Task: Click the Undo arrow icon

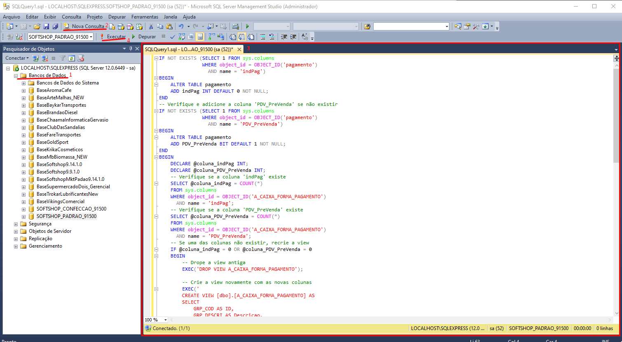Action: (x=181, y=26)
